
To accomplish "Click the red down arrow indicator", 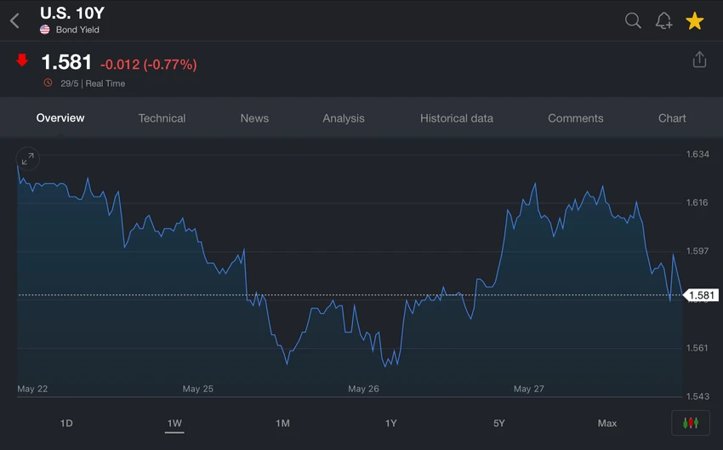I will [x=21, y=60].
